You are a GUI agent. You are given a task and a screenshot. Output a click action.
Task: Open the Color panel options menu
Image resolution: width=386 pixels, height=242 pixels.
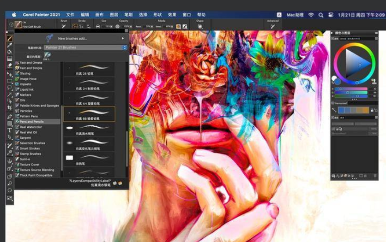point(376,39)
